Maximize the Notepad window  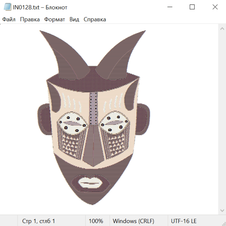(192, 7)
